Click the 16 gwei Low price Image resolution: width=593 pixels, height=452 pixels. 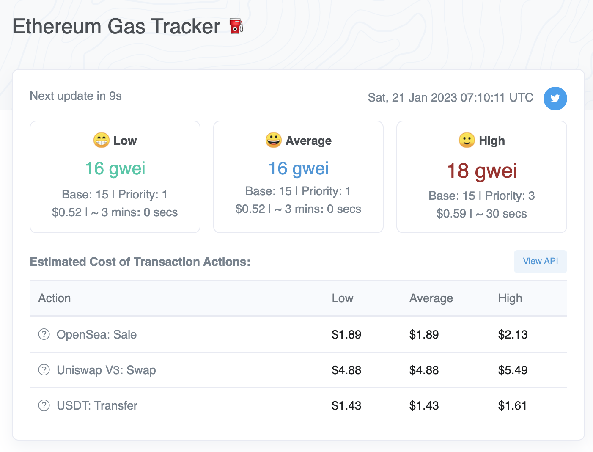pyautogui.click(x=115, y=168)
